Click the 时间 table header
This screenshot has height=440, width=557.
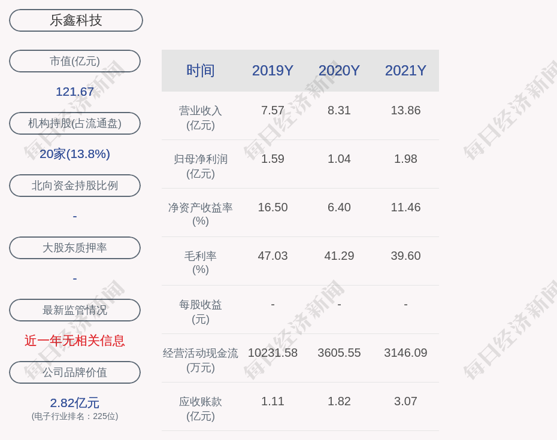coord(201,70)
